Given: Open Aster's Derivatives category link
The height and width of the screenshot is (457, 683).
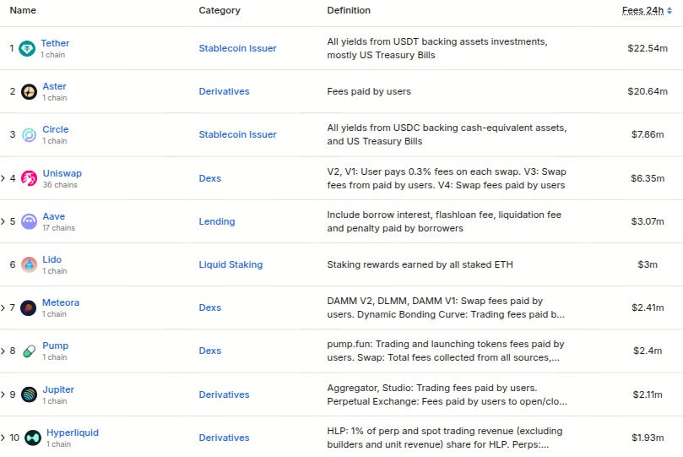Looking at the screenshot, I should point(224,91).
